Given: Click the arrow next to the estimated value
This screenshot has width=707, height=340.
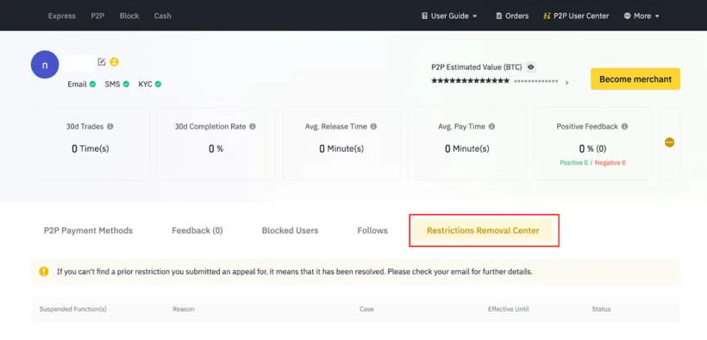Looking at the screenshot, I should click(566, 83).
